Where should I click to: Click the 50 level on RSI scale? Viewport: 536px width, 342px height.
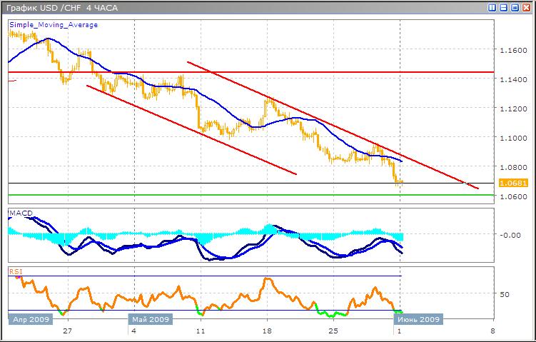pyautogui.click(x=504, y=294)
